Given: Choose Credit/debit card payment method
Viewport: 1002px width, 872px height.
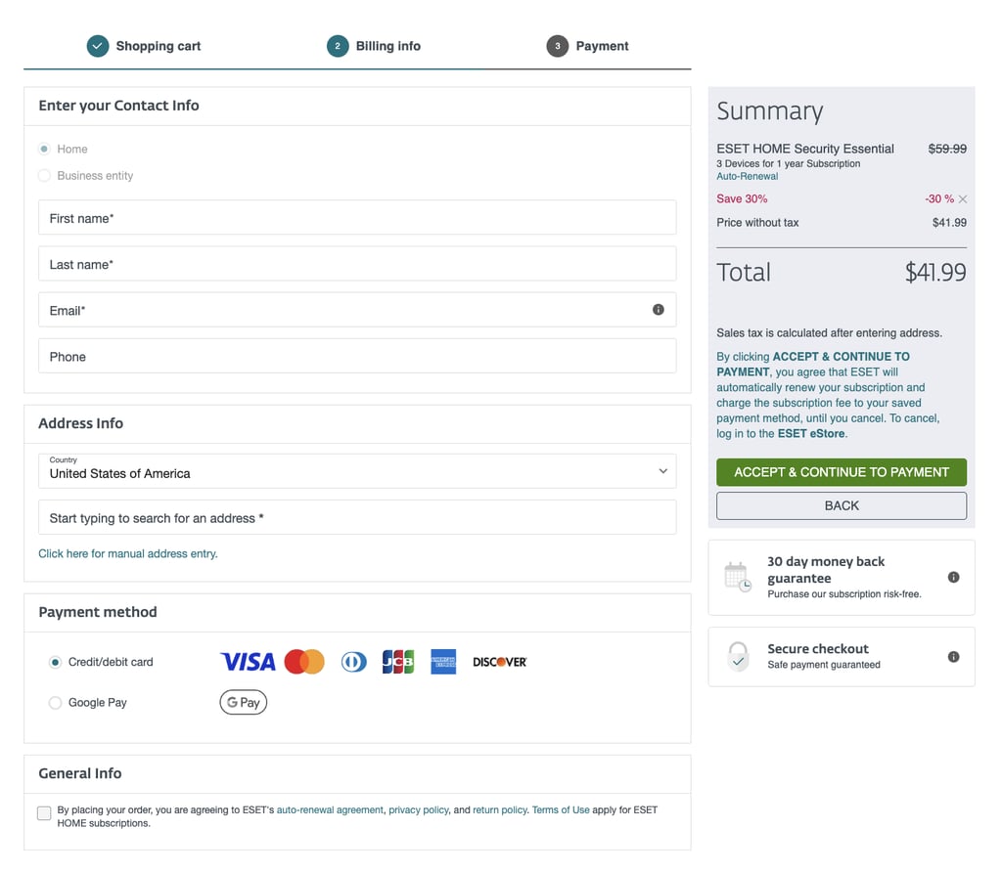Looking at the screenshot, I should (x=56, y=662).
